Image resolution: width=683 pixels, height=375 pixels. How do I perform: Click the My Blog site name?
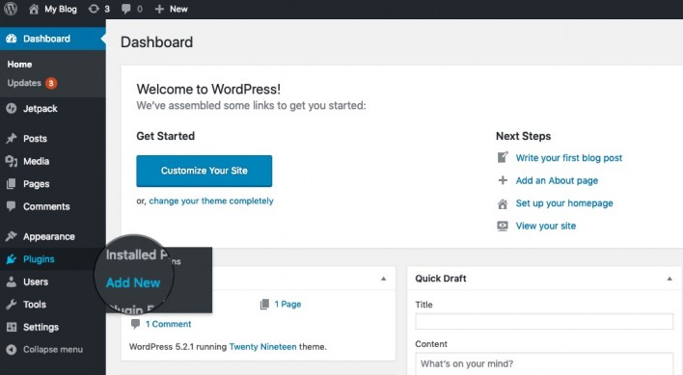pyautogui.click(x=61, y=9)
